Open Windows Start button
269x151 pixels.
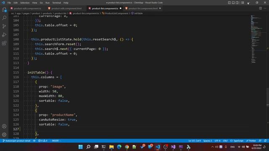tap(80, 147)
